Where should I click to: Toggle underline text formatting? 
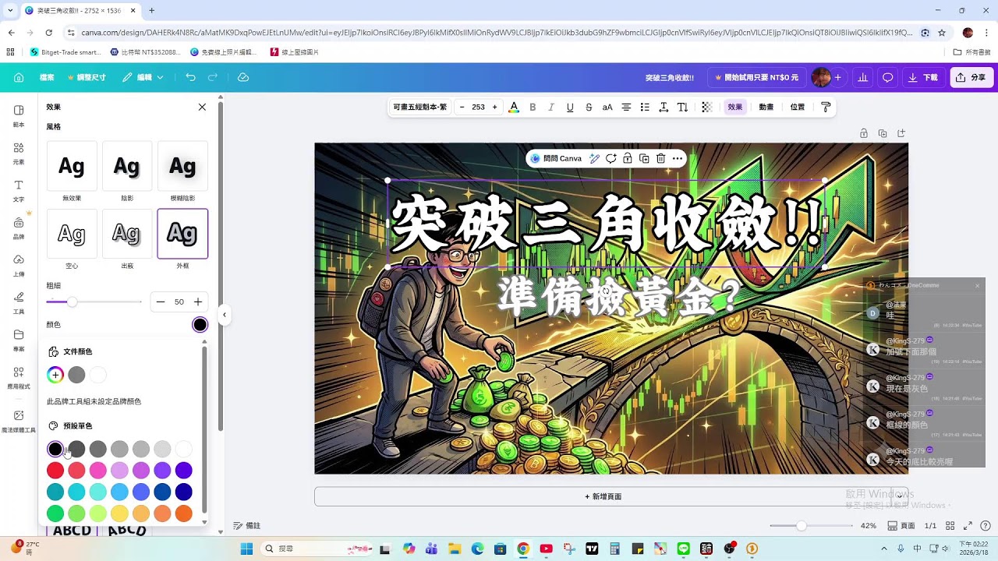570,107
